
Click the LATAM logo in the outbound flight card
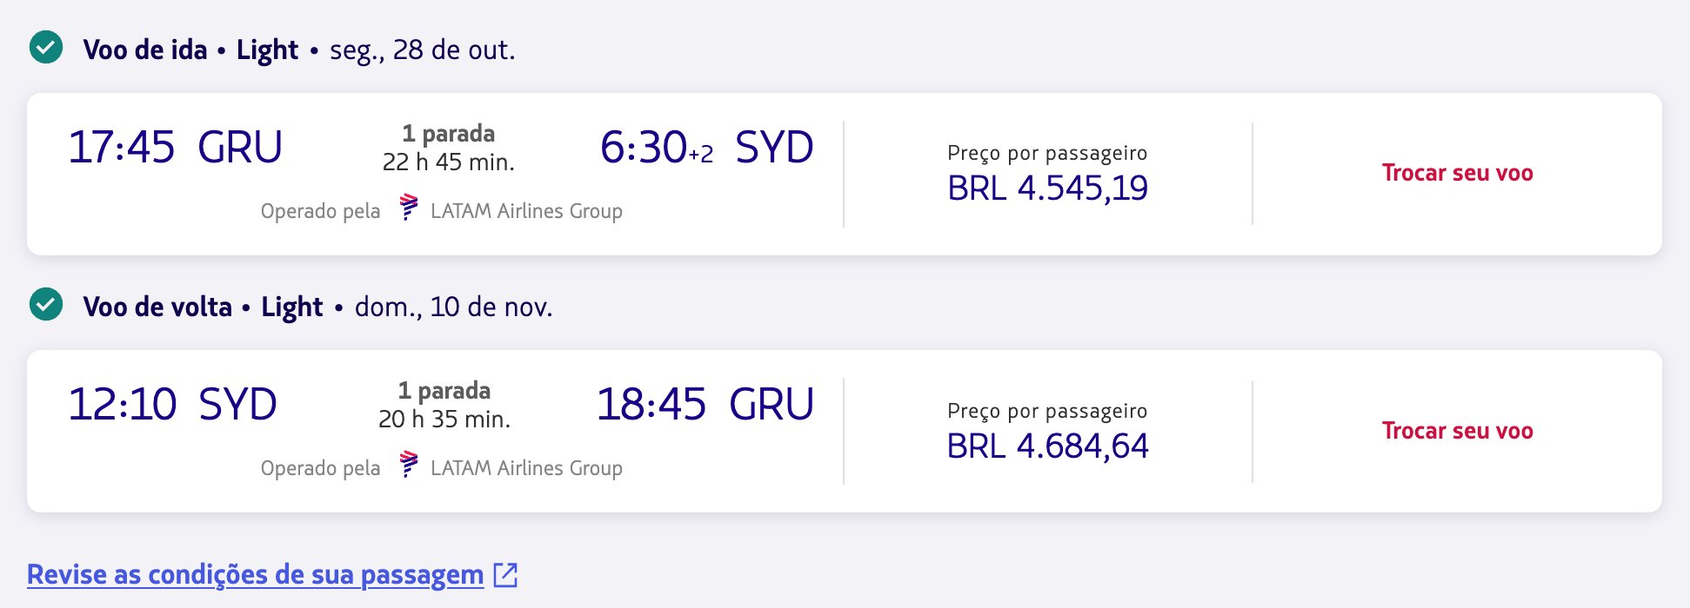tap(408, 208)
